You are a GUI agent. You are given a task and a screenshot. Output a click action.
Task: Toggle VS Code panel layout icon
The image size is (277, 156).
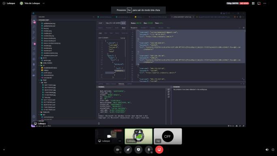pyautogui.click(x=224, y=13)
